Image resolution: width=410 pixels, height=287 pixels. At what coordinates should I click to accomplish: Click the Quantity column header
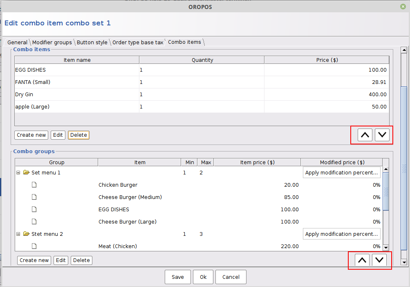coord(202,60)
